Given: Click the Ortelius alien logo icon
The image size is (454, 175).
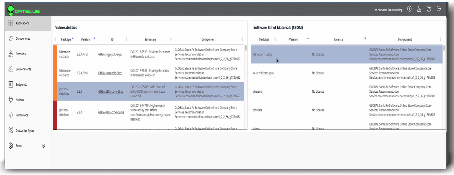Looking at the screenshot, I should tap(11, 10).
